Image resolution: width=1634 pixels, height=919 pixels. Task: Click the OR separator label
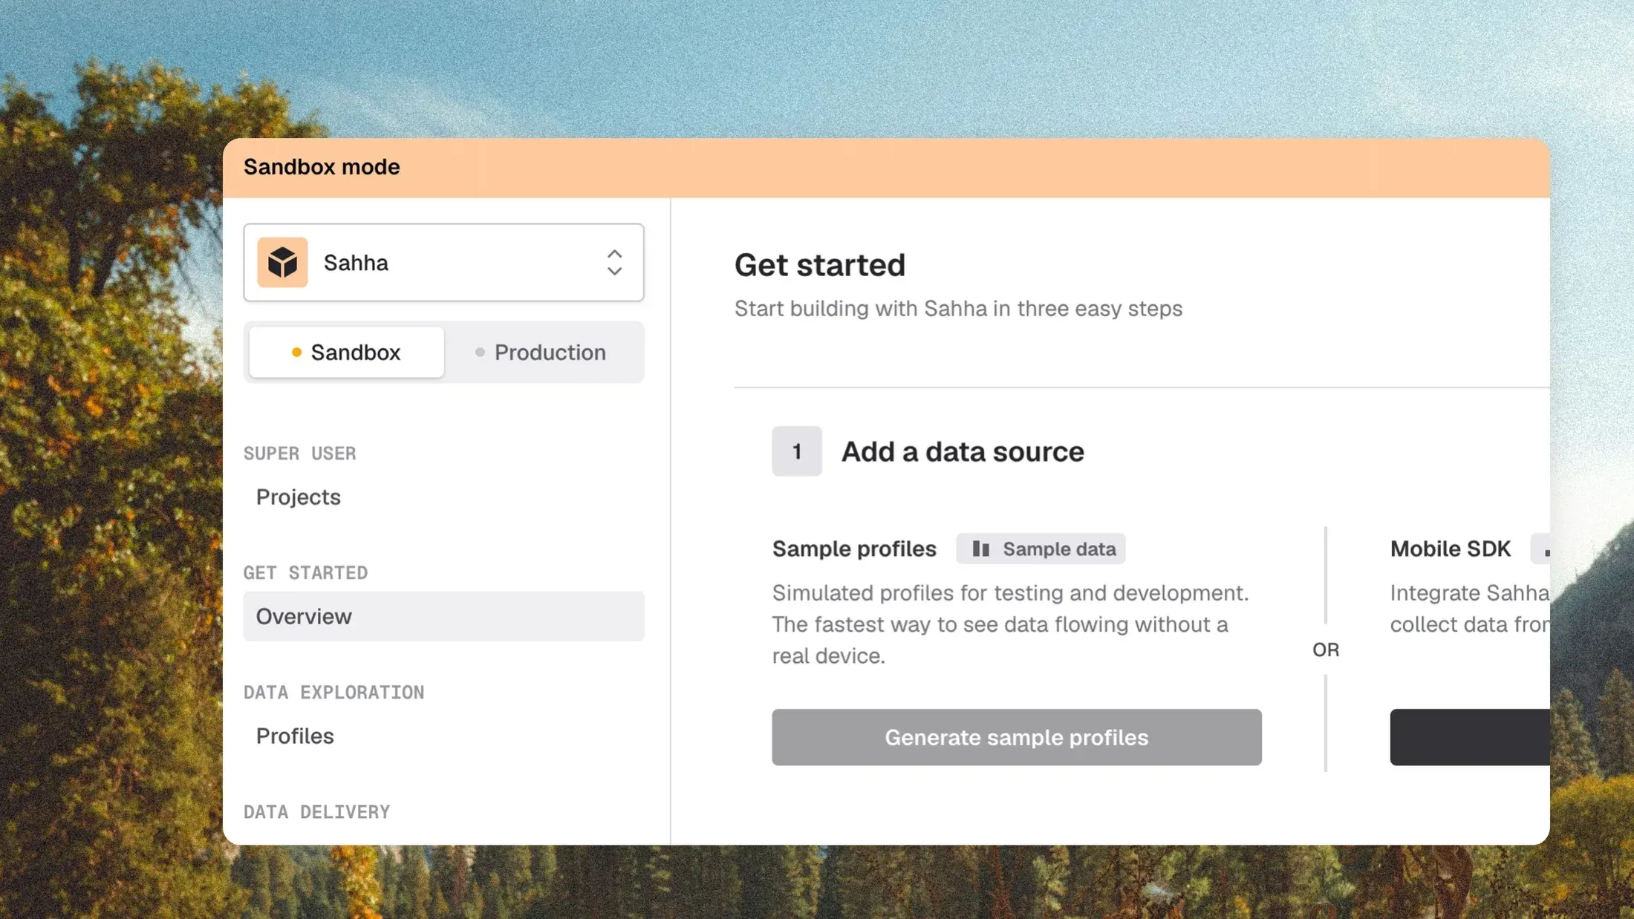(x=1326, y=650)
